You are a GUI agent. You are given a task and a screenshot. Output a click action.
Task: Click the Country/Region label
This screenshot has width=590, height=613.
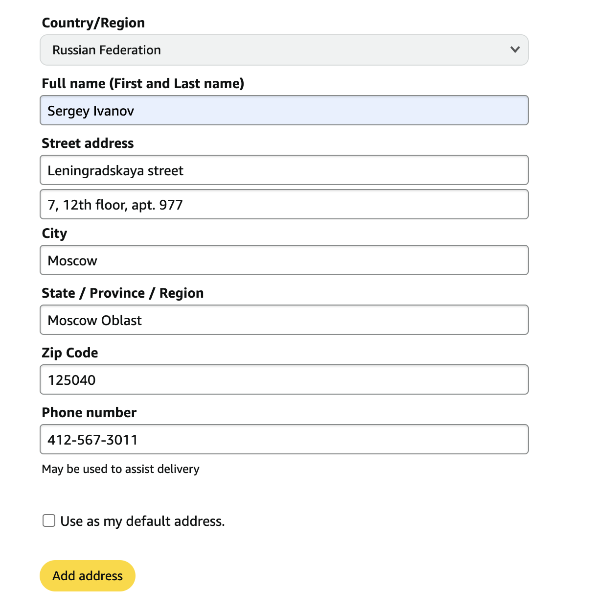click(x=93, y=23)
